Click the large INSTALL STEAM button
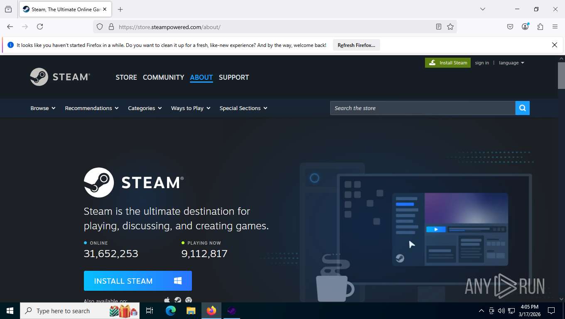Screen dimensions: 565x319 click(138, 281)
